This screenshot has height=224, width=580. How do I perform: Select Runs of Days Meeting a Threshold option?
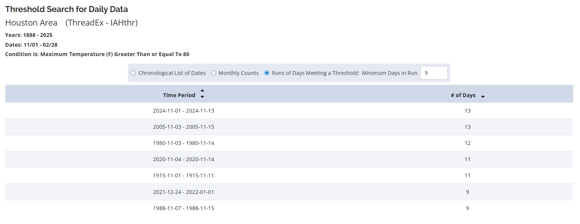click(x=267, y=73)
